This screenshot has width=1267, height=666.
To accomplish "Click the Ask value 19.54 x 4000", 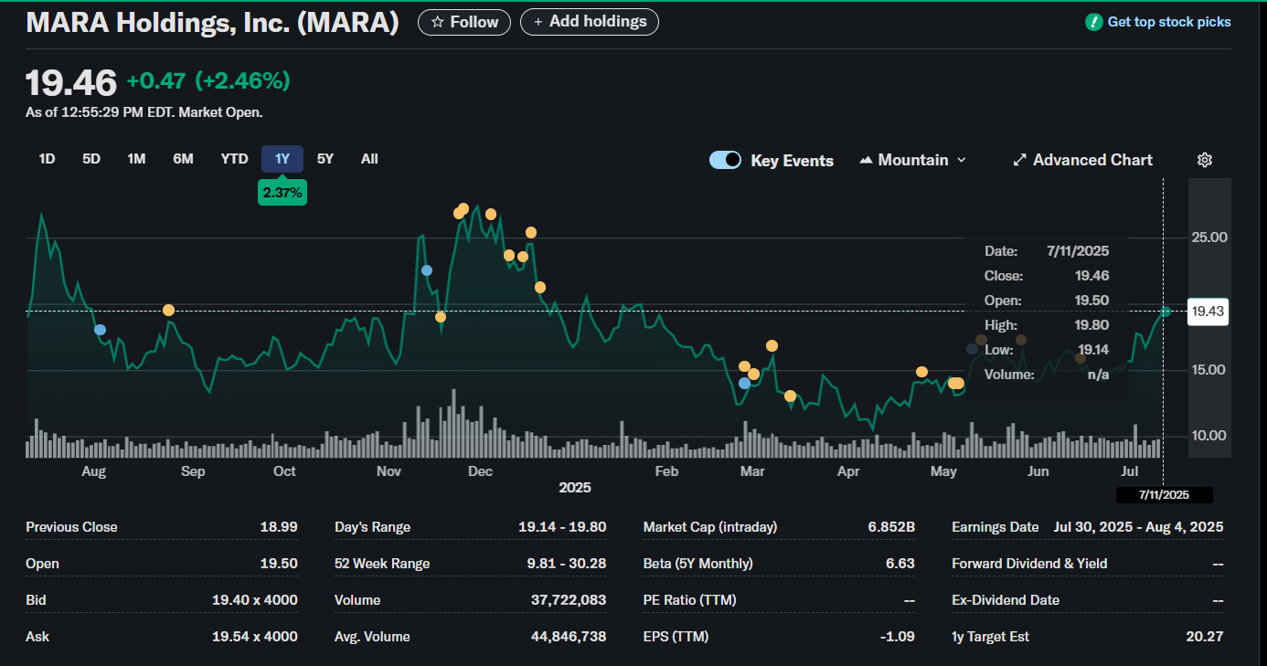I will tap(255, 637).
